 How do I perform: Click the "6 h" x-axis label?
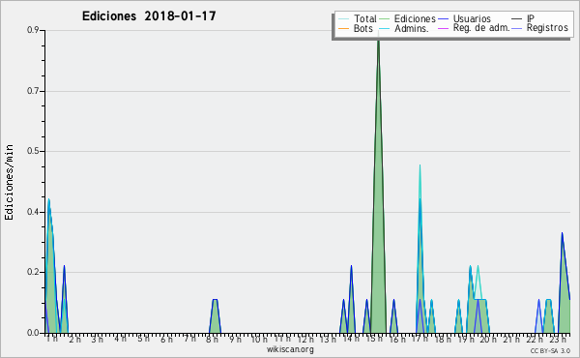[166, 339]
